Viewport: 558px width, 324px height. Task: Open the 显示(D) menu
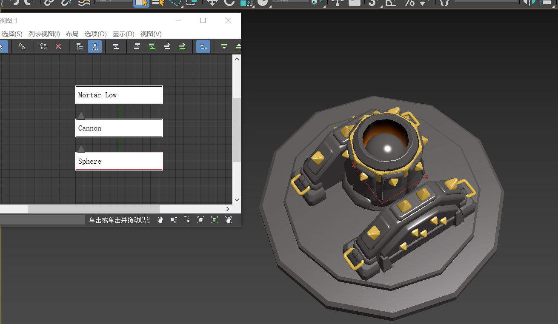pos(123,34)
